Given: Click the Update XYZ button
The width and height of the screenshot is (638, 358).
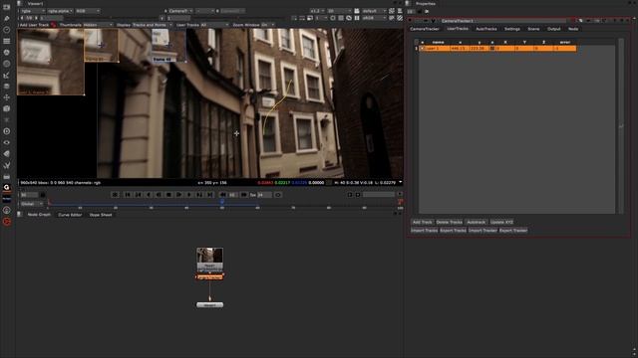Looking at the screenshot, I should pos(501,222).
